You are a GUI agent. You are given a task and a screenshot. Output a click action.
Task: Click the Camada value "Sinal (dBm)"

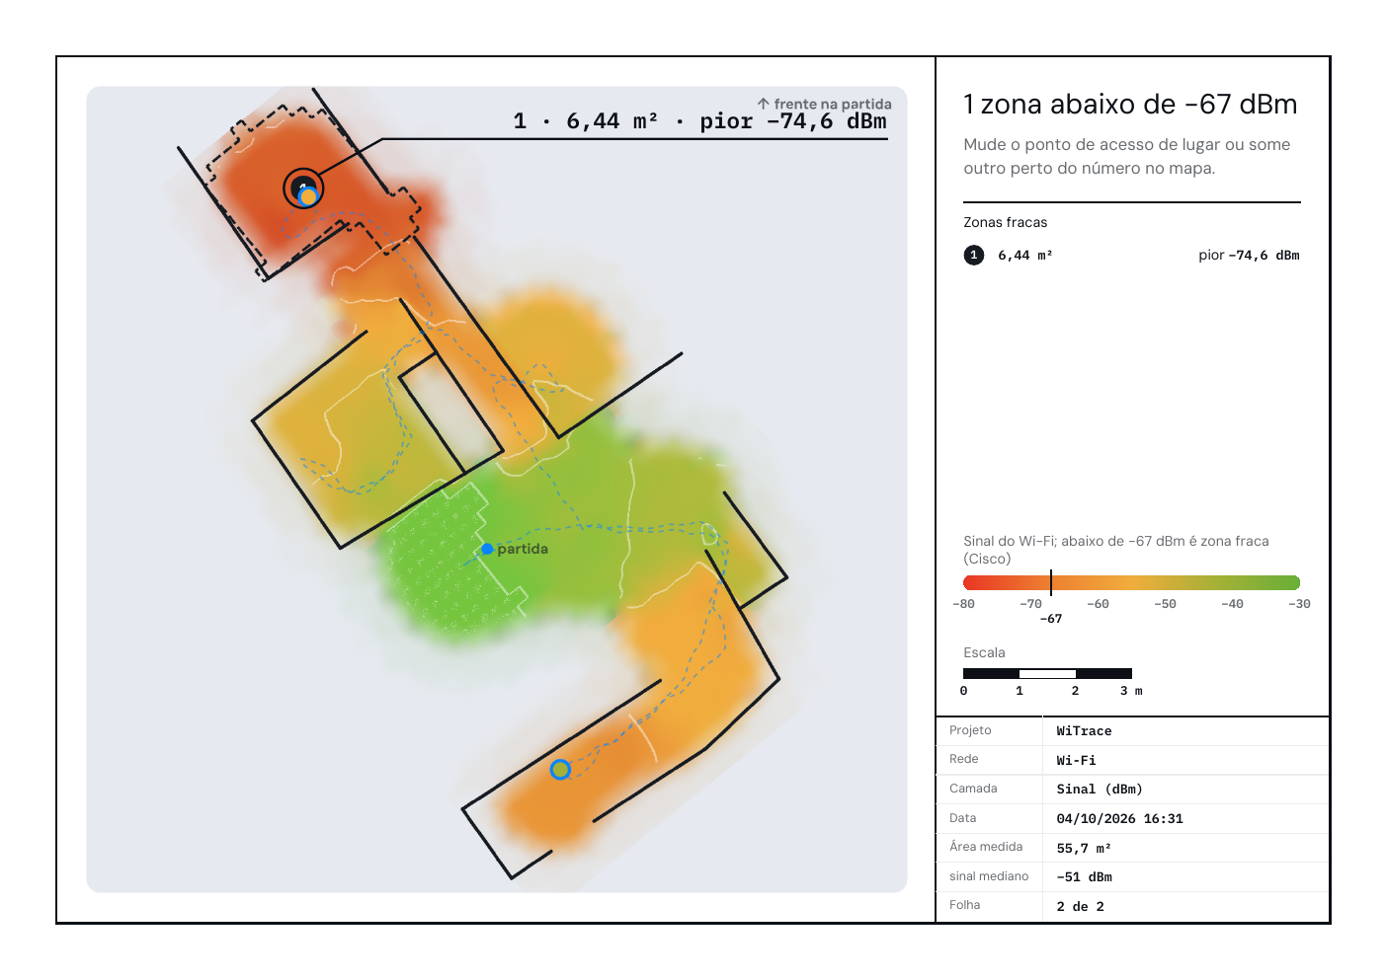click(x=1100, y=790)
